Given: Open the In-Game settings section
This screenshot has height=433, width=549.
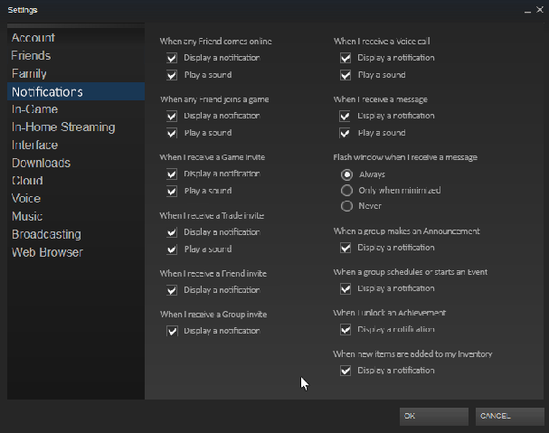Looking at the screenshot, I should coord(35,109).
